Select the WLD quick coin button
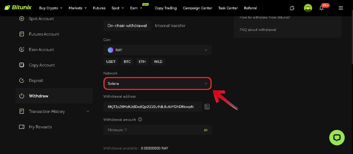 (x=158, y=62)
